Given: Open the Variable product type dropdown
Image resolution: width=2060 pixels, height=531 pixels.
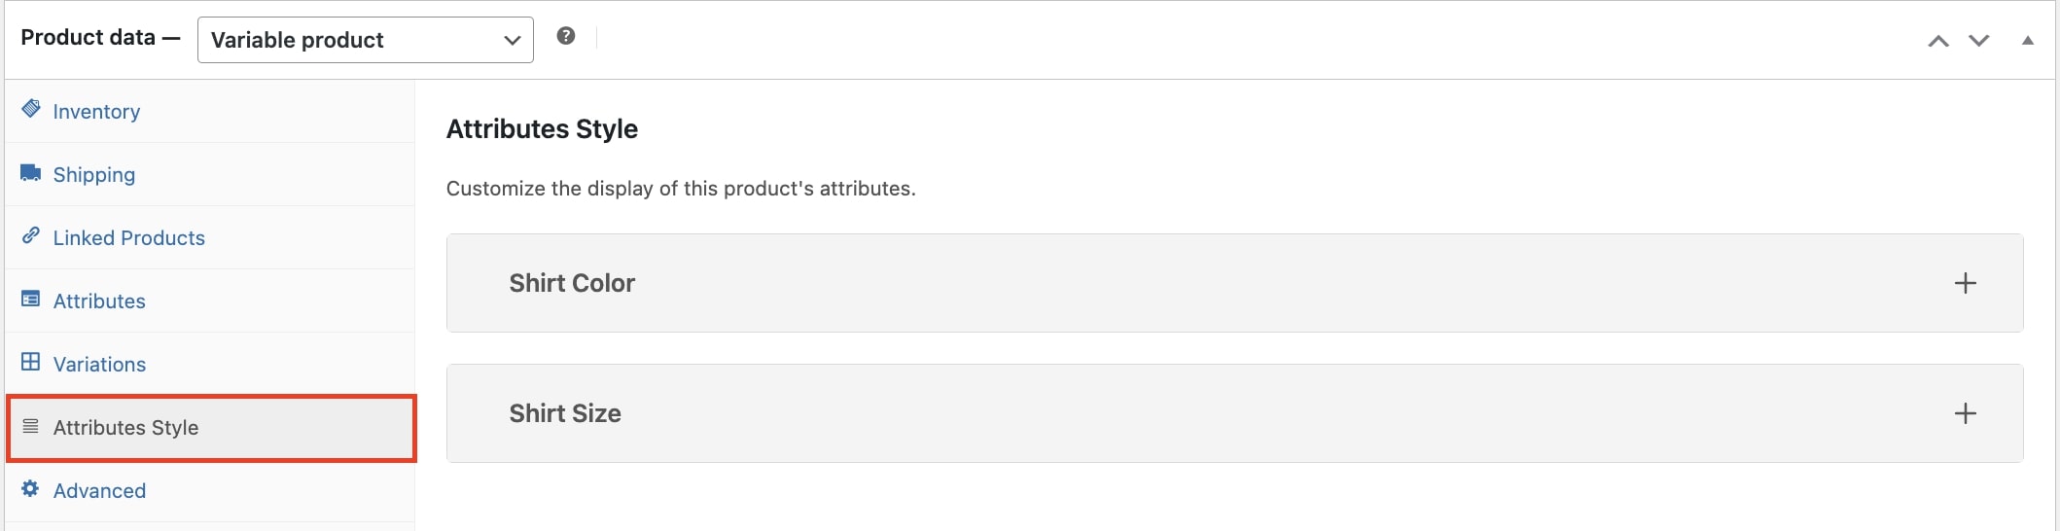Looking at the screenshot, I should tap(366, 40).
